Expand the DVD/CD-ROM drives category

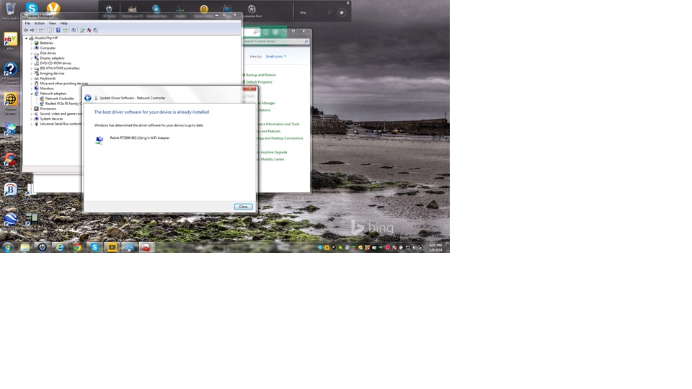(x=31, y=63)
